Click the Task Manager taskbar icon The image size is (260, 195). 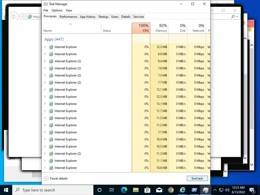pyautogui.click(x=206, y=190)
